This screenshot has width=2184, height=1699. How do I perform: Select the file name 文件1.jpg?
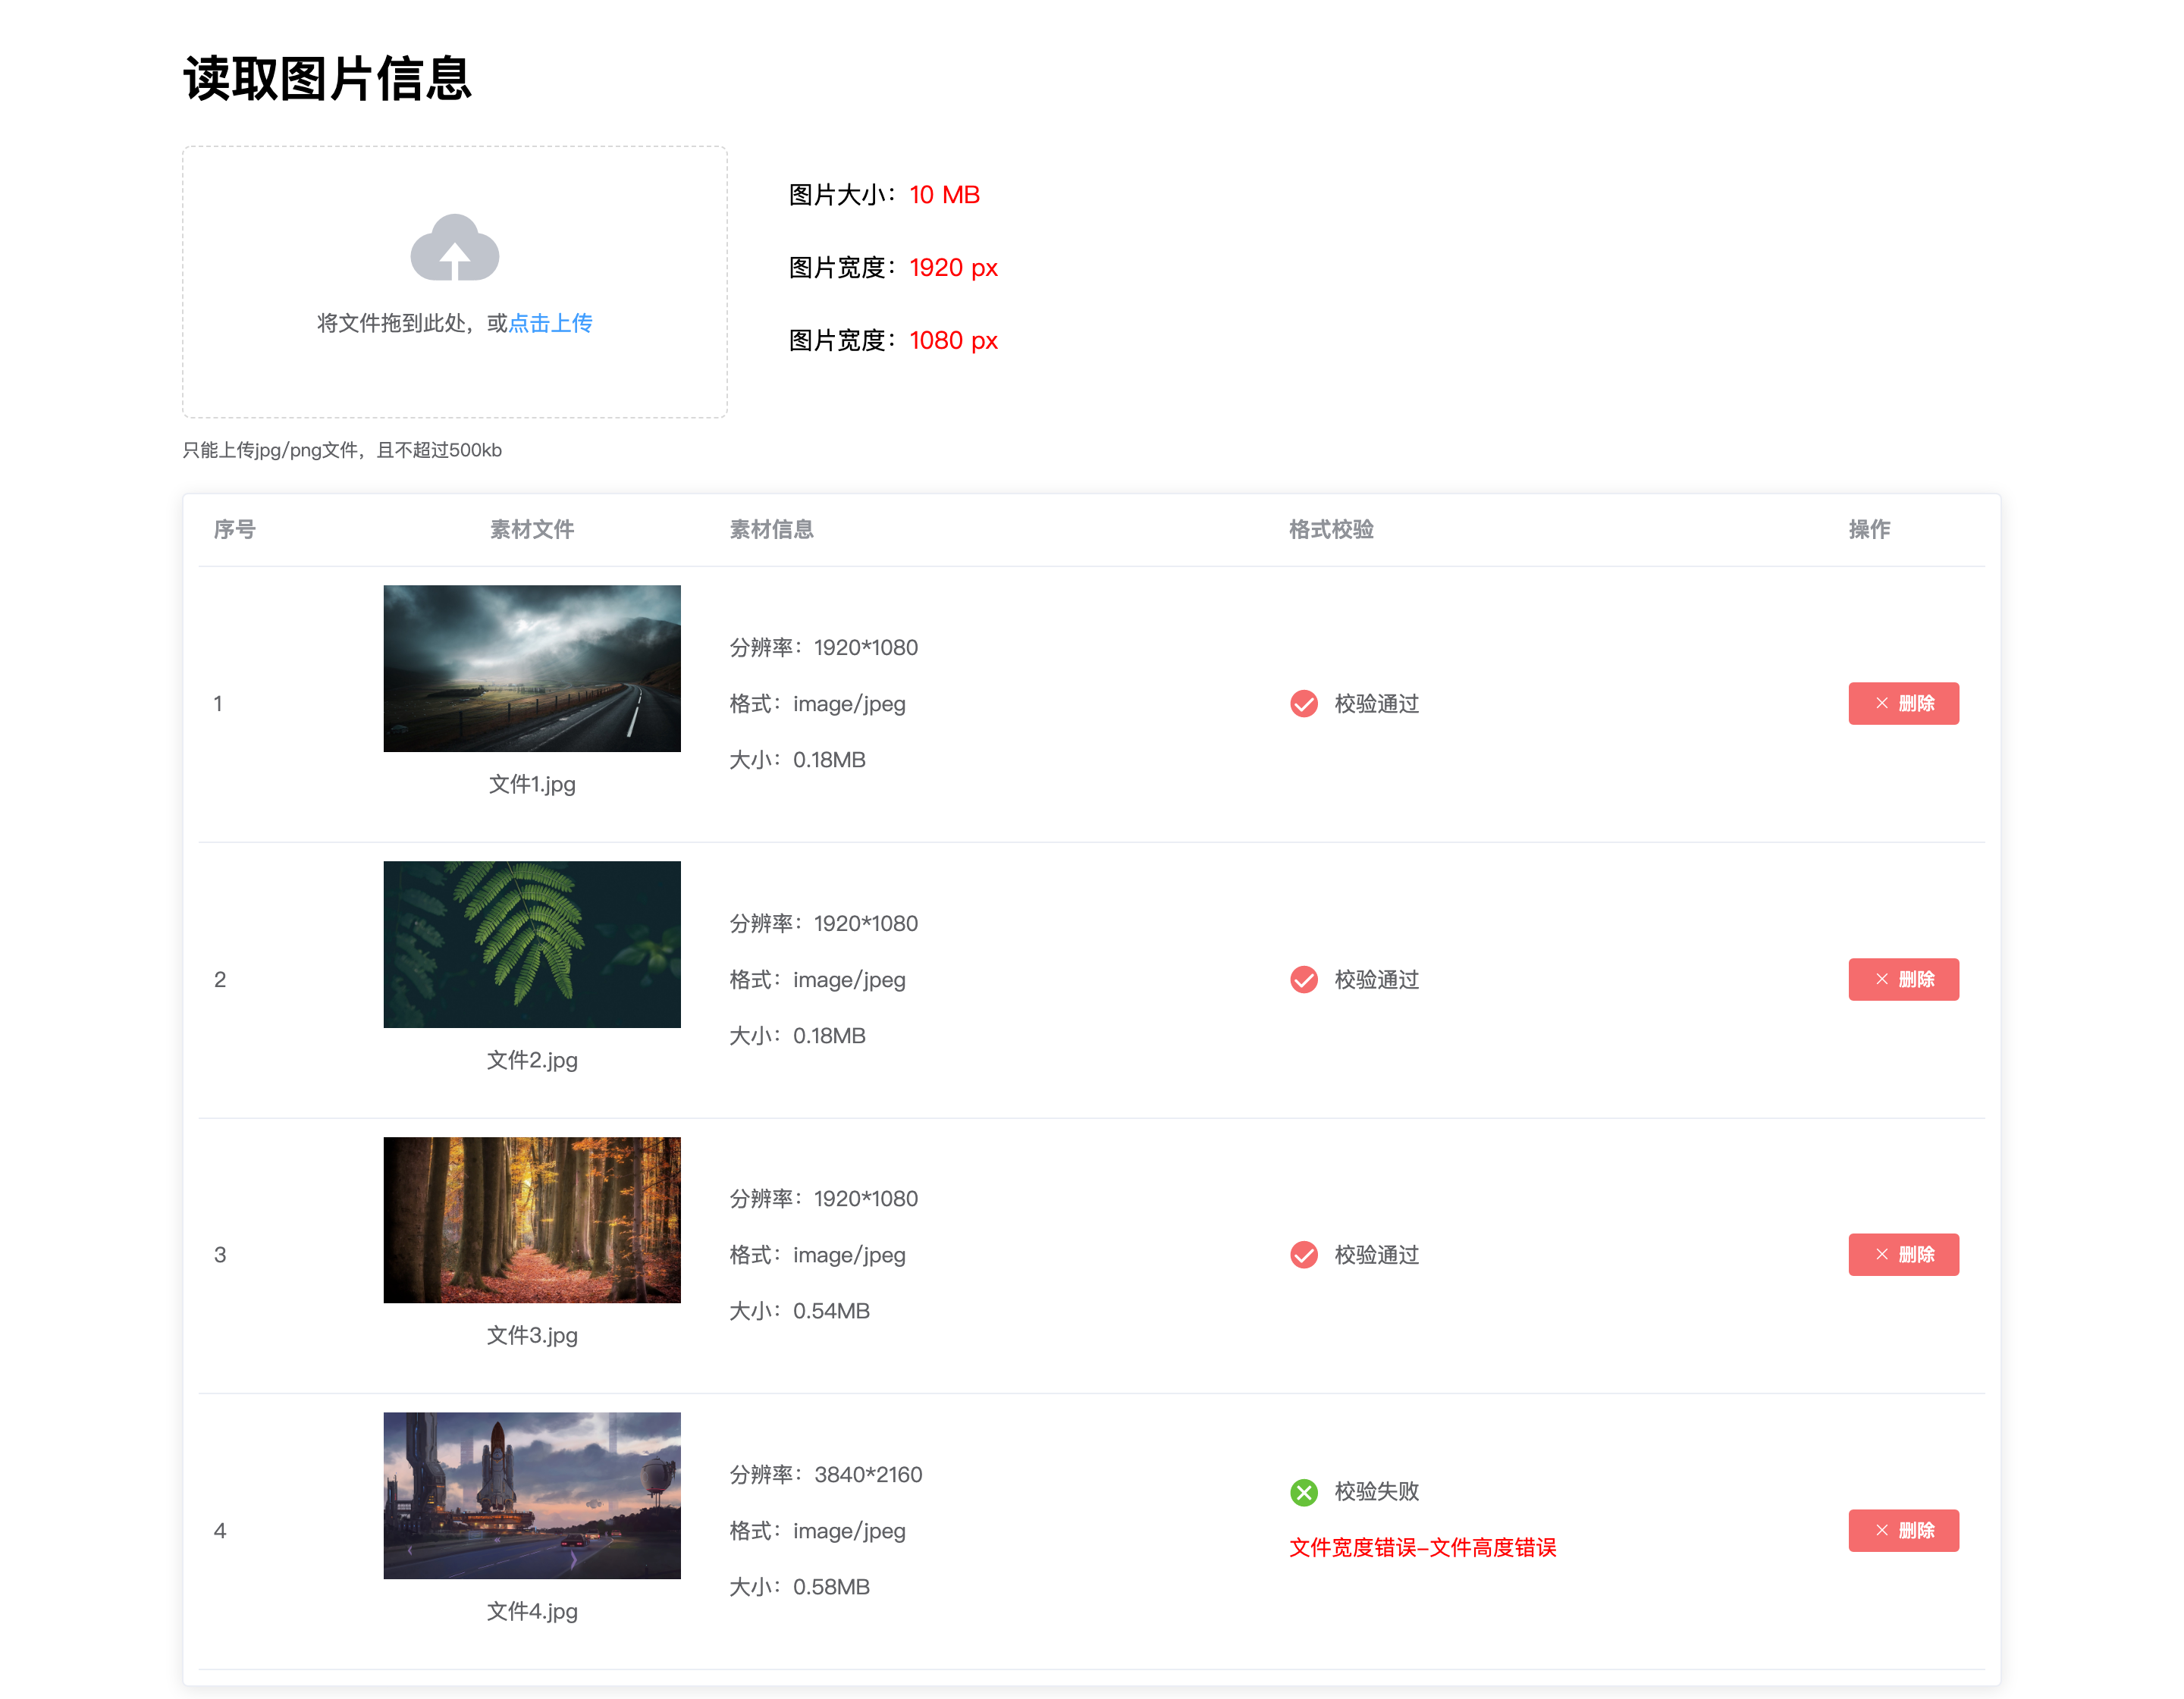click(x=532, y=784)
